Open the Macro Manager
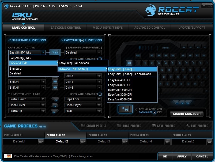Viewport: 215px width, 162px height. click(187, 114)
